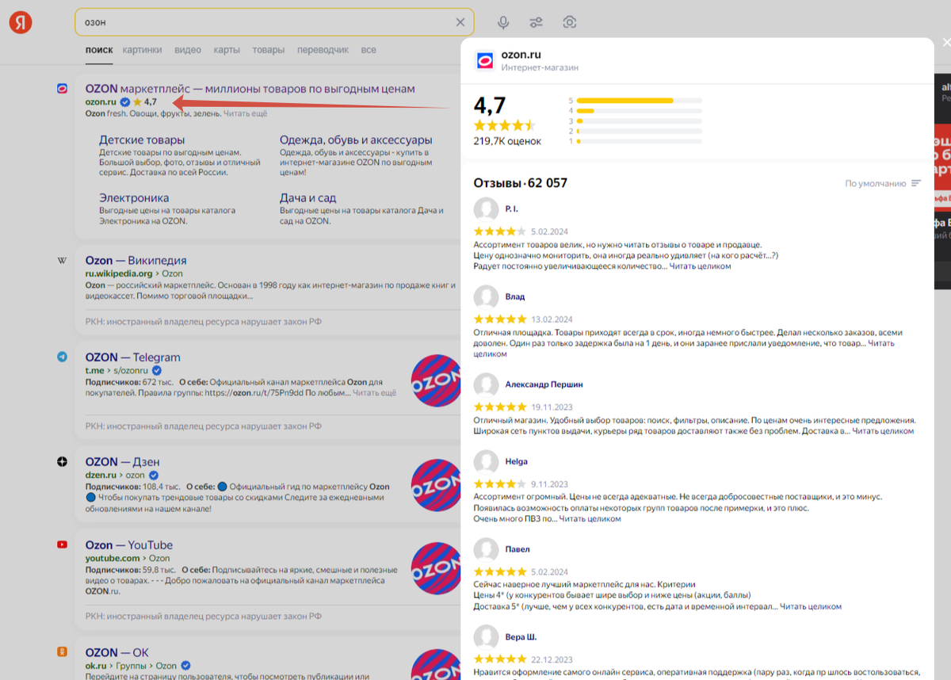The height and width of the screenshot is (680, 951).
Task: Click the verified badge next to t.me › s/ozonru
Action: pyautogui.click(x=157, y=371)
